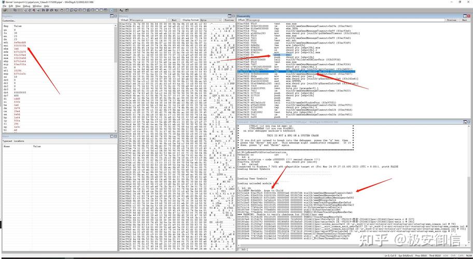Open the Registers window via toolbar icon
The image size is (473, 259).
click(x=80, y=10)
